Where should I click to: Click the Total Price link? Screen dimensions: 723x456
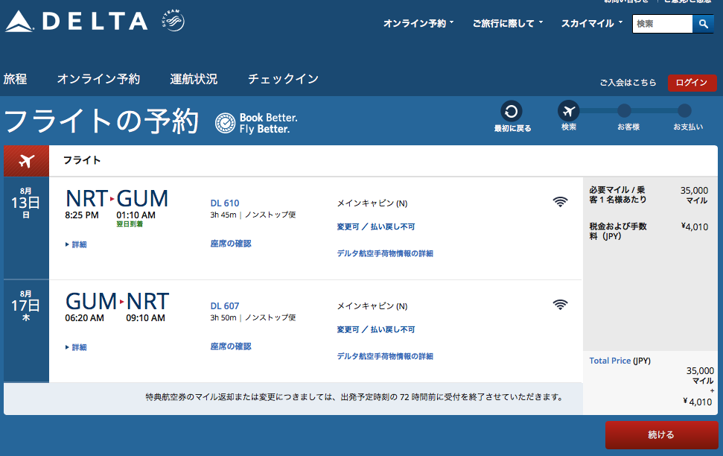click(610, 361)
